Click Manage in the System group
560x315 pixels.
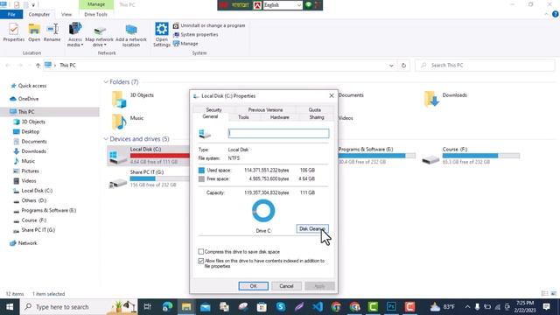point(185,44)
